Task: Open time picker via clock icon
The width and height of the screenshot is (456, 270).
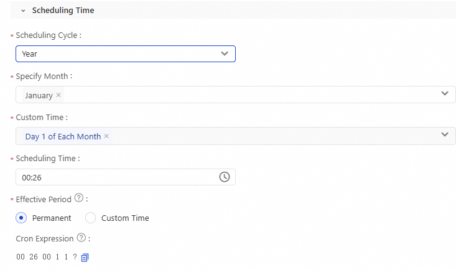Action: coord(225,177)
